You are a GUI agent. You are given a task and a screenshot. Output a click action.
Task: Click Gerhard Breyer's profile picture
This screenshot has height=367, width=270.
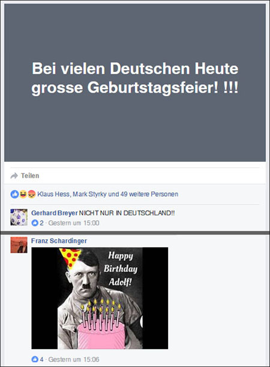[x=19, y=217]
